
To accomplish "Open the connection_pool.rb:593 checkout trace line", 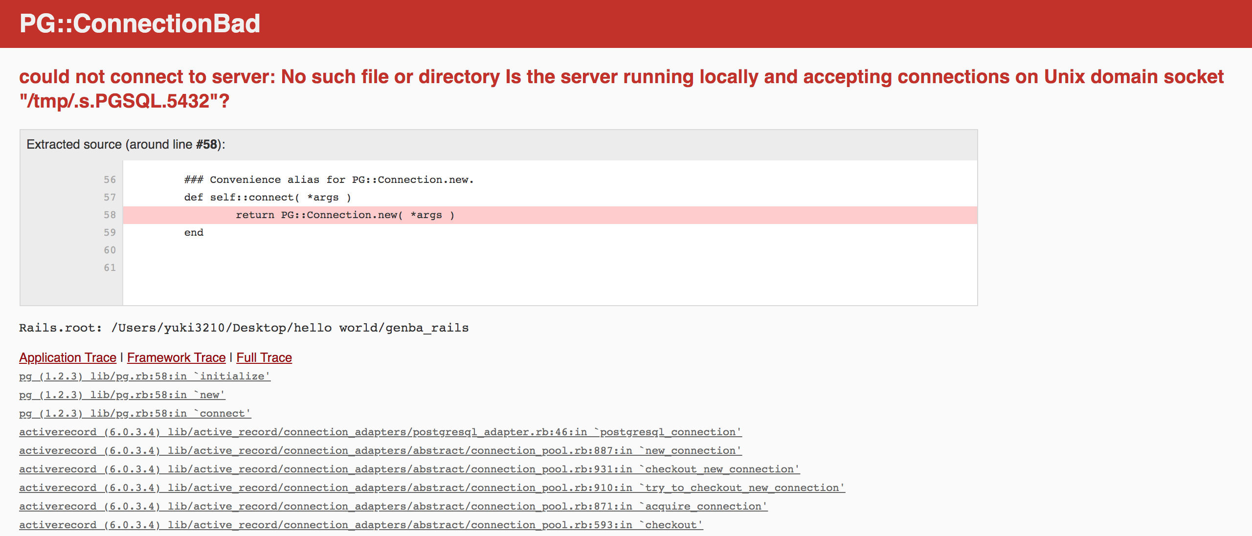I will pyautogui.click(x=361, y=525).
